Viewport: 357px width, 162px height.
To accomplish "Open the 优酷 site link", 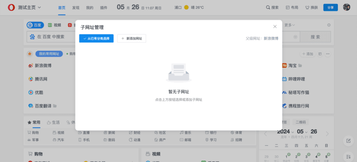I will [36, 92].
